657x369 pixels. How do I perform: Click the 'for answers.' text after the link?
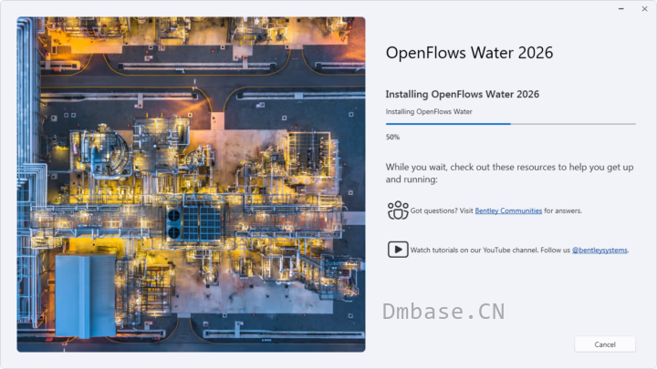point(563,210)
